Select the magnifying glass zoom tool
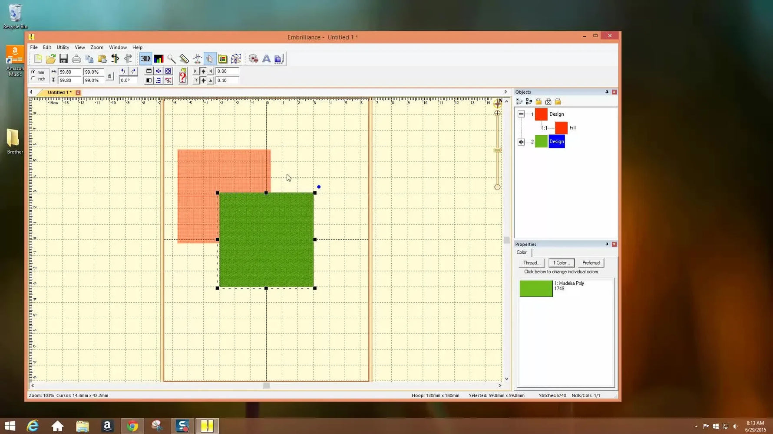Image resolution: width=773 pixels, height=434 pixels. click(172, 59)
